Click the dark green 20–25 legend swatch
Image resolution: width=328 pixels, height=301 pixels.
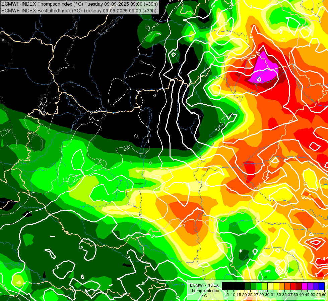pyautogui.click(x=248, y=286)
